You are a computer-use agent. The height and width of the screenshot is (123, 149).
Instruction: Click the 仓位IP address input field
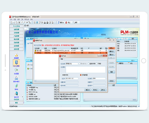[72, 78]
